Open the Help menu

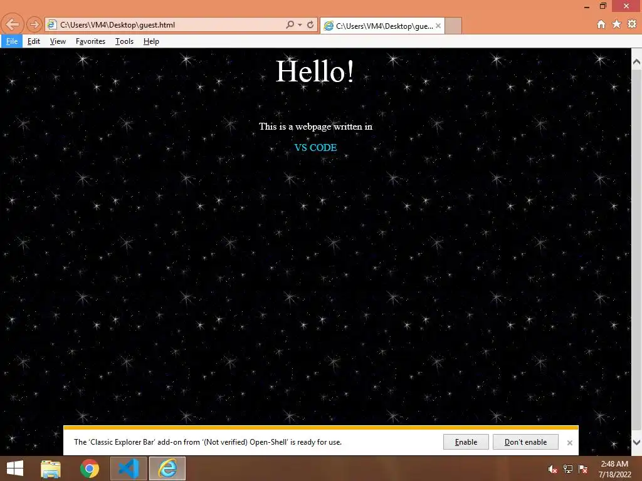tap(151, 41)
